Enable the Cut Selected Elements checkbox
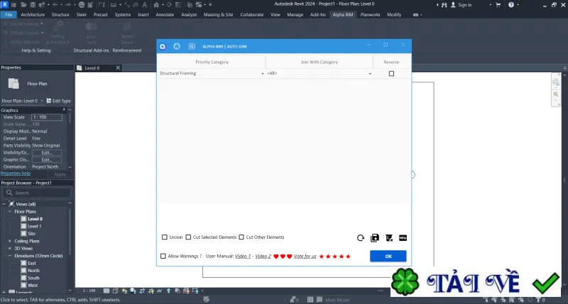The width and height of the screenshot is (568, 304). (x=188, y=237)
